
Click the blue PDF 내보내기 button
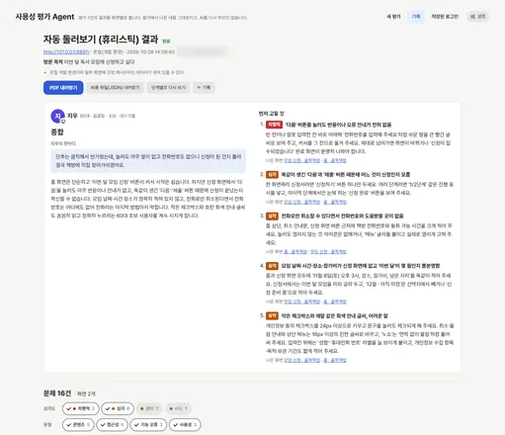click(63, 88)
